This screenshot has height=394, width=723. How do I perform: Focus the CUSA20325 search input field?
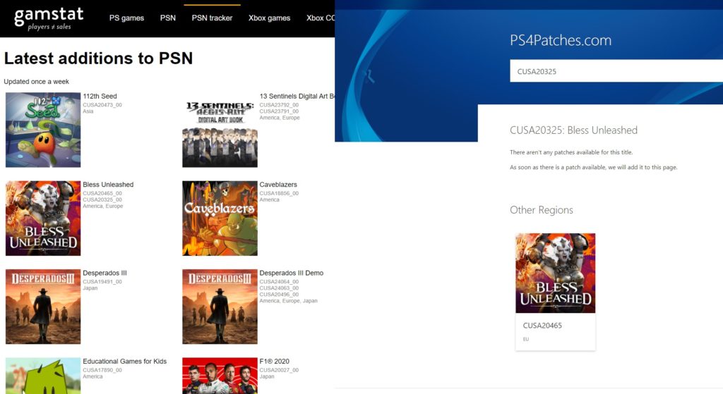pos(616,71)
